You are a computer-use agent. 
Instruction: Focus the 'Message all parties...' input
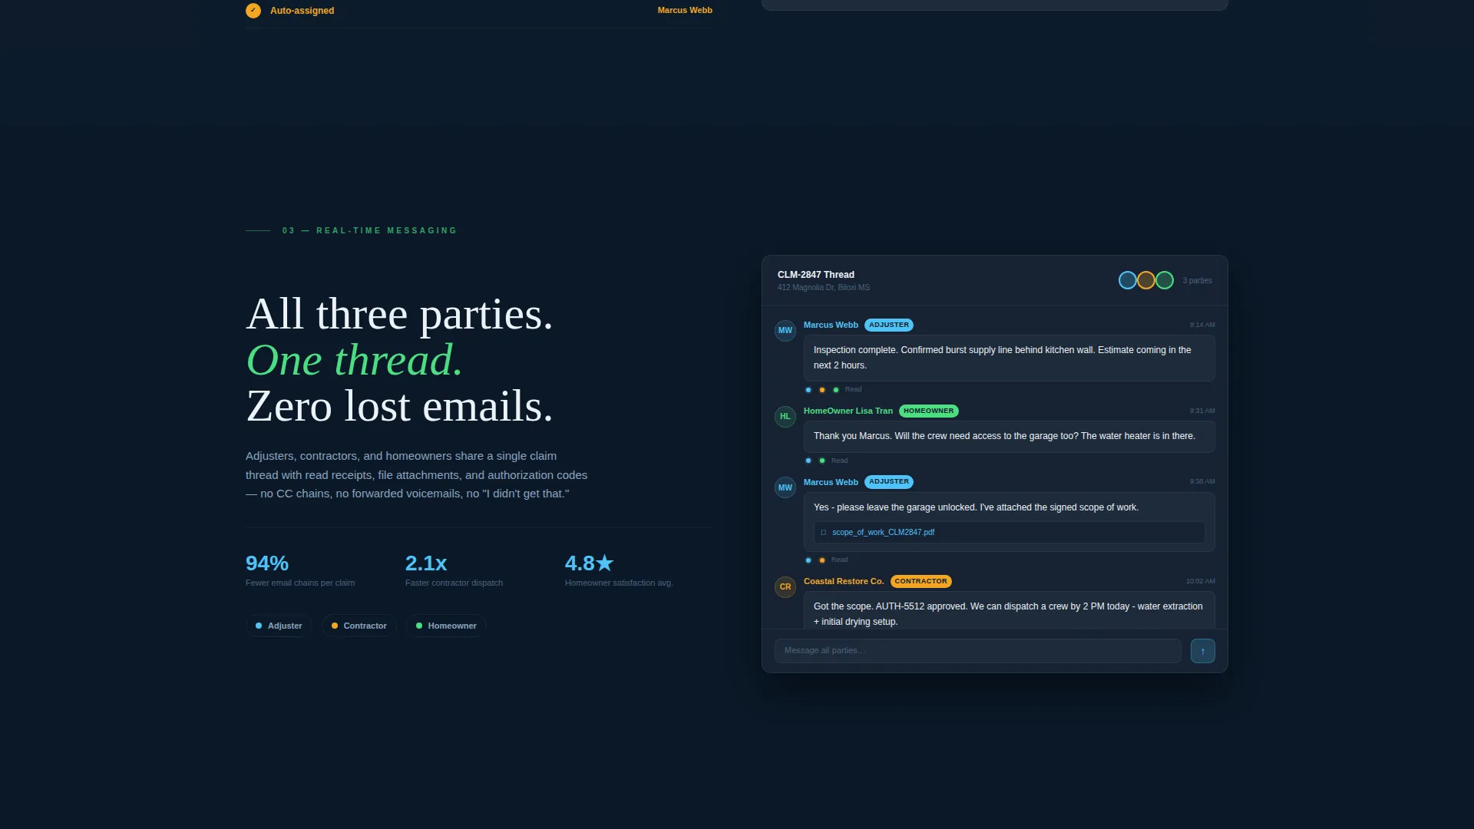click(x=977, y=651)
